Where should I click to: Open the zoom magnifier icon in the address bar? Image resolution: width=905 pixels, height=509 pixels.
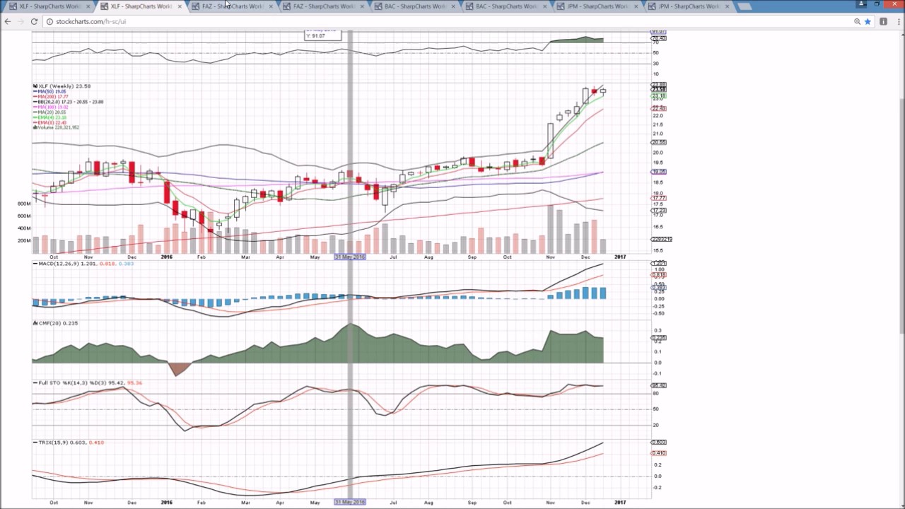857,21
